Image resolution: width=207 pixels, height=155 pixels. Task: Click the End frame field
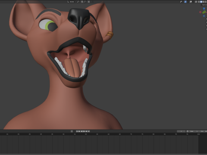(203, 131)
